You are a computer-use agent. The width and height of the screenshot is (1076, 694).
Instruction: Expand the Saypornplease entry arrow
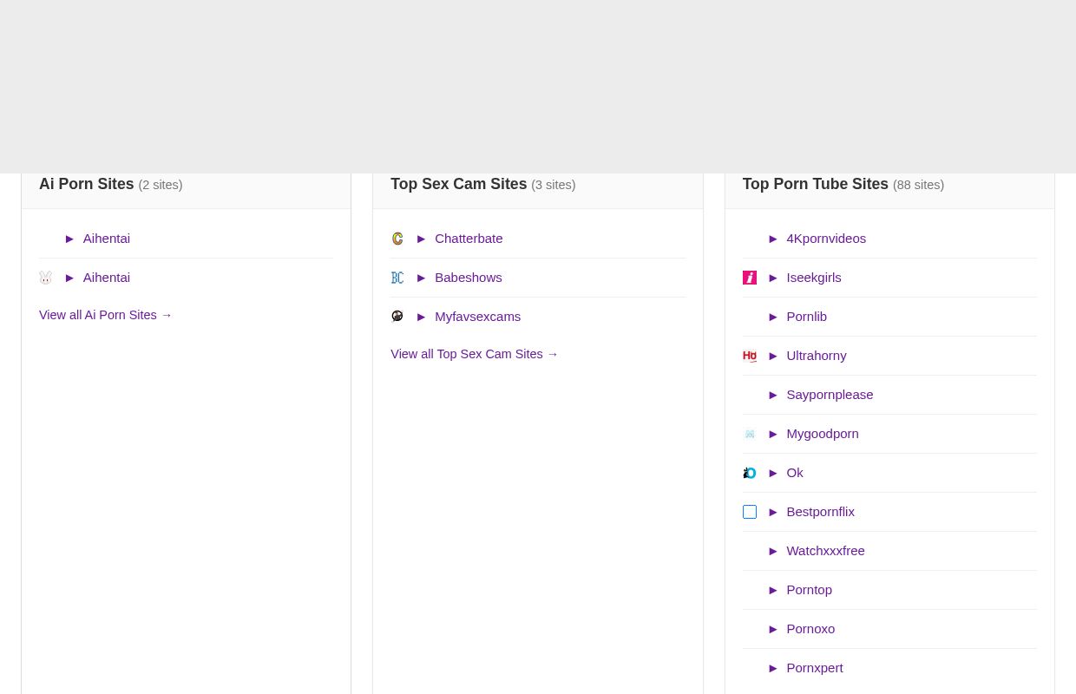tap(773, 394)
